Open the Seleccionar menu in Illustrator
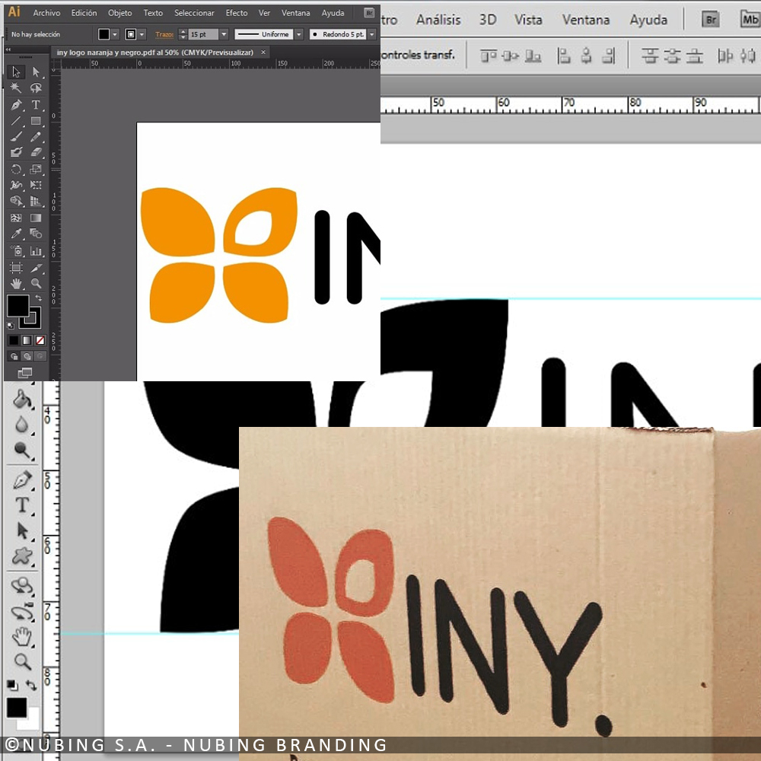Viewport: 761px width, 761px height. 194,13
